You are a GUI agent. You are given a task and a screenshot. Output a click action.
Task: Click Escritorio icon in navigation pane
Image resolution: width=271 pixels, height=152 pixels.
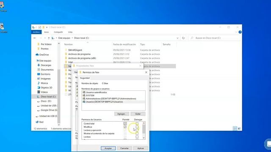[x=39, y=74]
